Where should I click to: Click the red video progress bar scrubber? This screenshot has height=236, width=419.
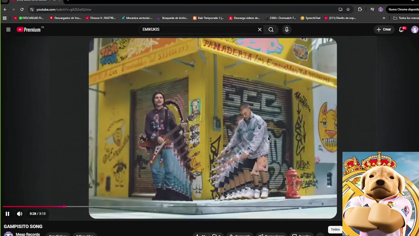[x=64, y=206]
